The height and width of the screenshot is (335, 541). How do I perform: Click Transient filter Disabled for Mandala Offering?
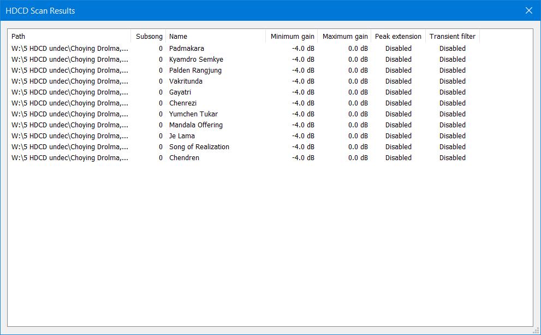tap(453, 125)
